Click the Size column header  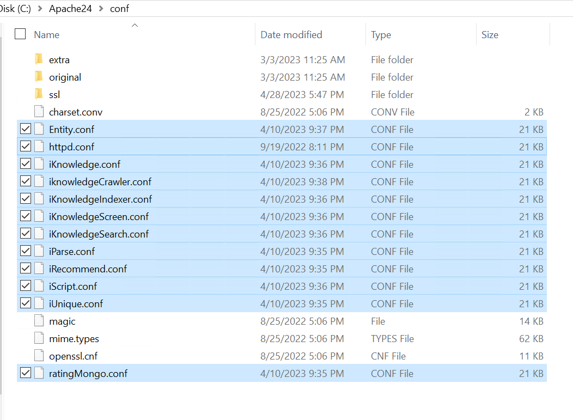tap(490, 34)
